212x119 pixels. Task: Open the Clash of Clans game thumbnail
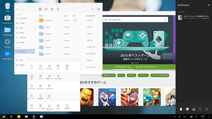87,97
